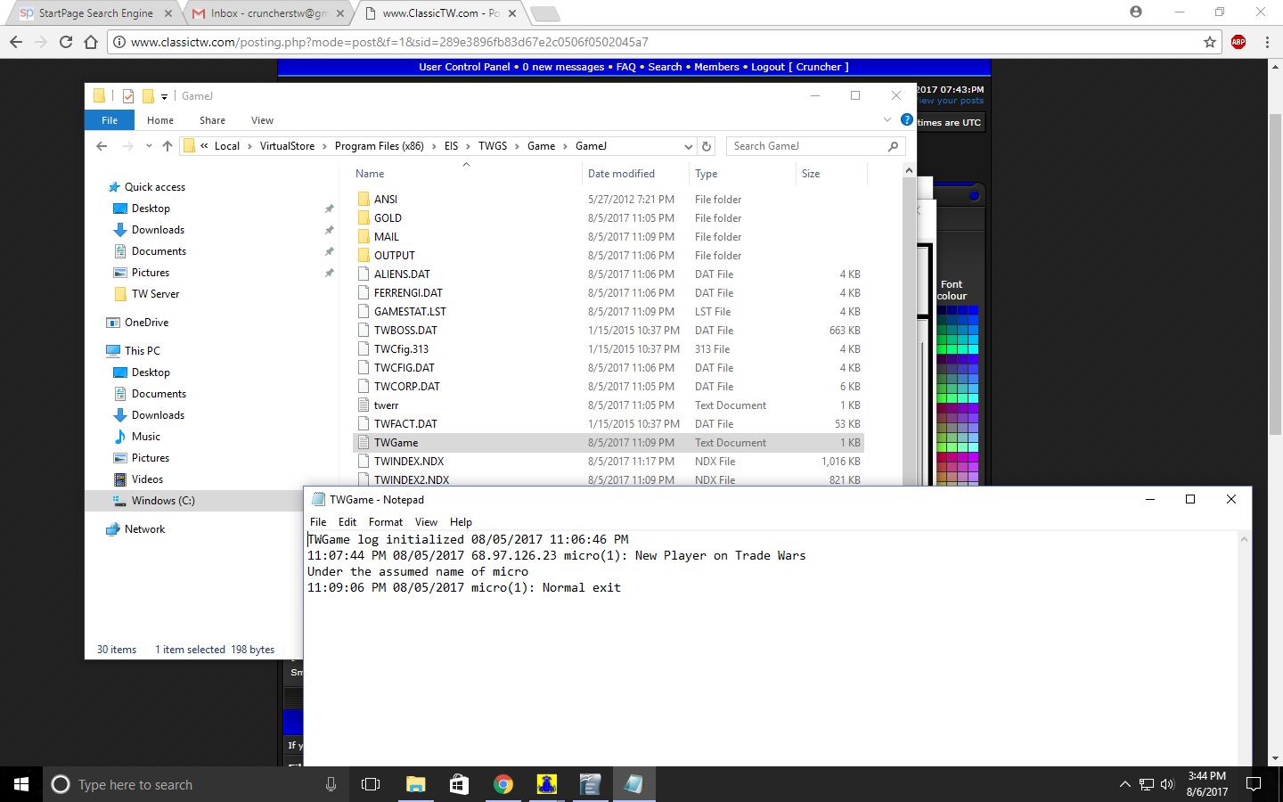Open the recent locations dropdown beside the navigation arrows
The image size is (1283, 802).
(x=147, y=145)
